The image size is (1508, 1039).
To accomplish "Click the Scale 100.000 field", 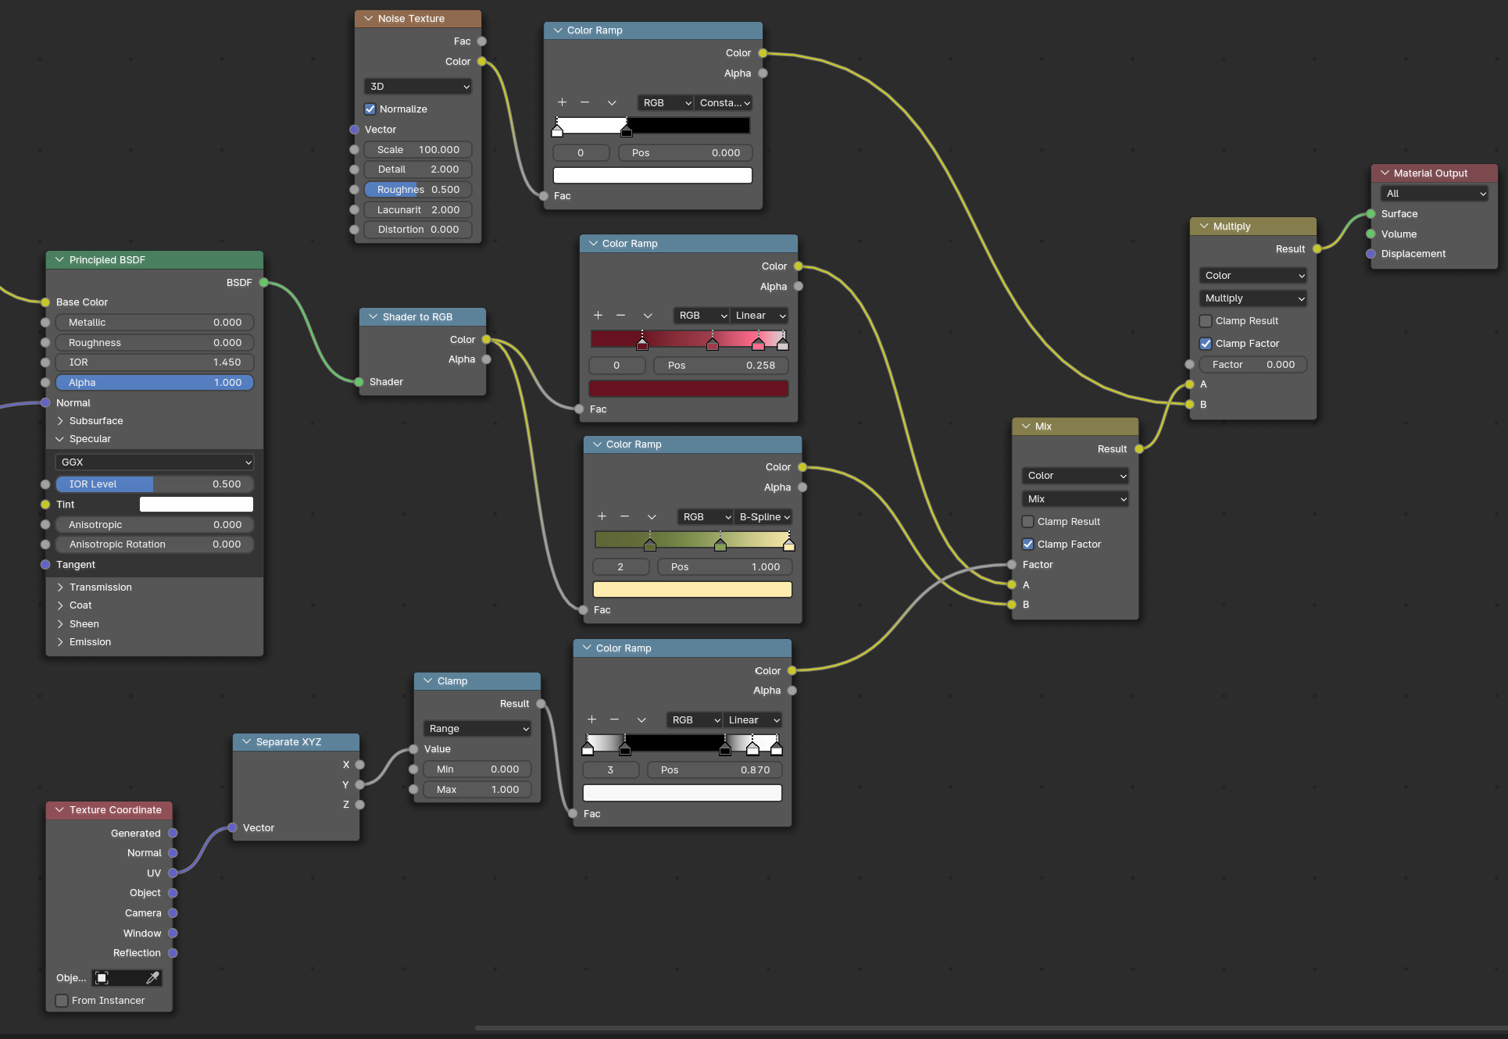I will [x=418, y=150].
